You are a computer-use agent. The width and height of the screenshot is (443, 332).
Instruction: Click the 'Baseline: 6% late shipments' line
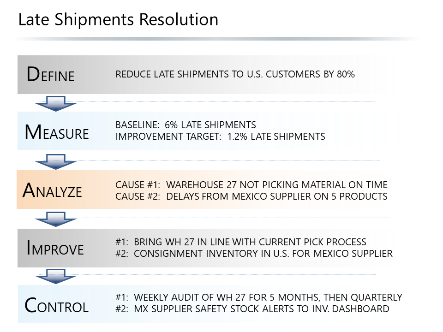(x=186, y=125)
